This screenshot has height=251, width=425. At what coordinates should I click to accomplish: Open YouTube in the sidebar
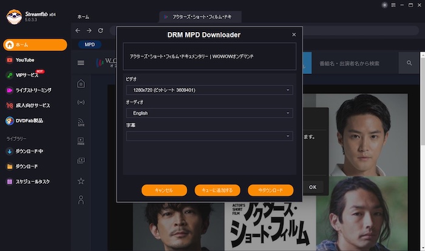pos(25,60)
